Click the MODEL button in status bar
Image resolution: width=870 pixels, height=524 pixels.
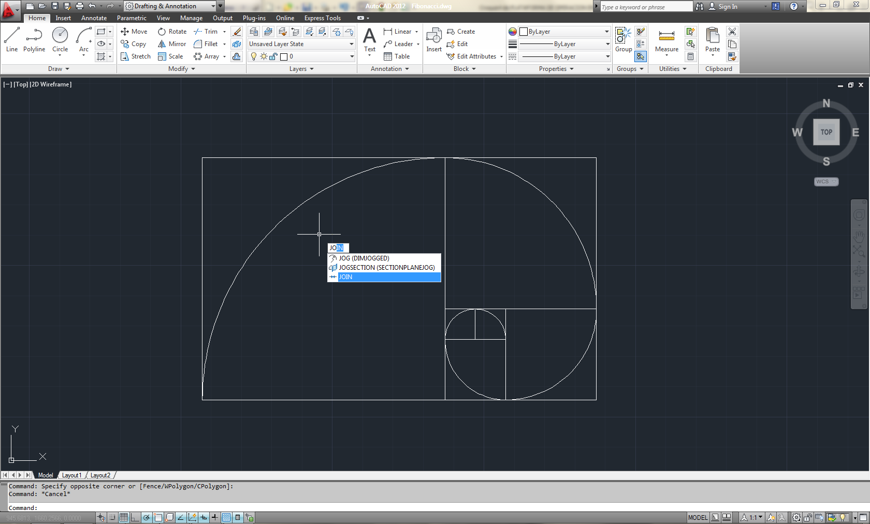pos(698,517)
